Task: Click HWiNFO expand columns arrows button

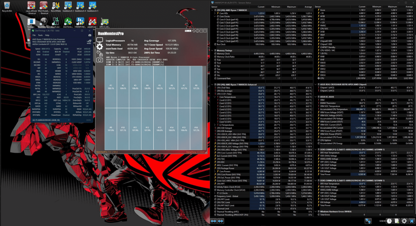Action: click(213, 221)
